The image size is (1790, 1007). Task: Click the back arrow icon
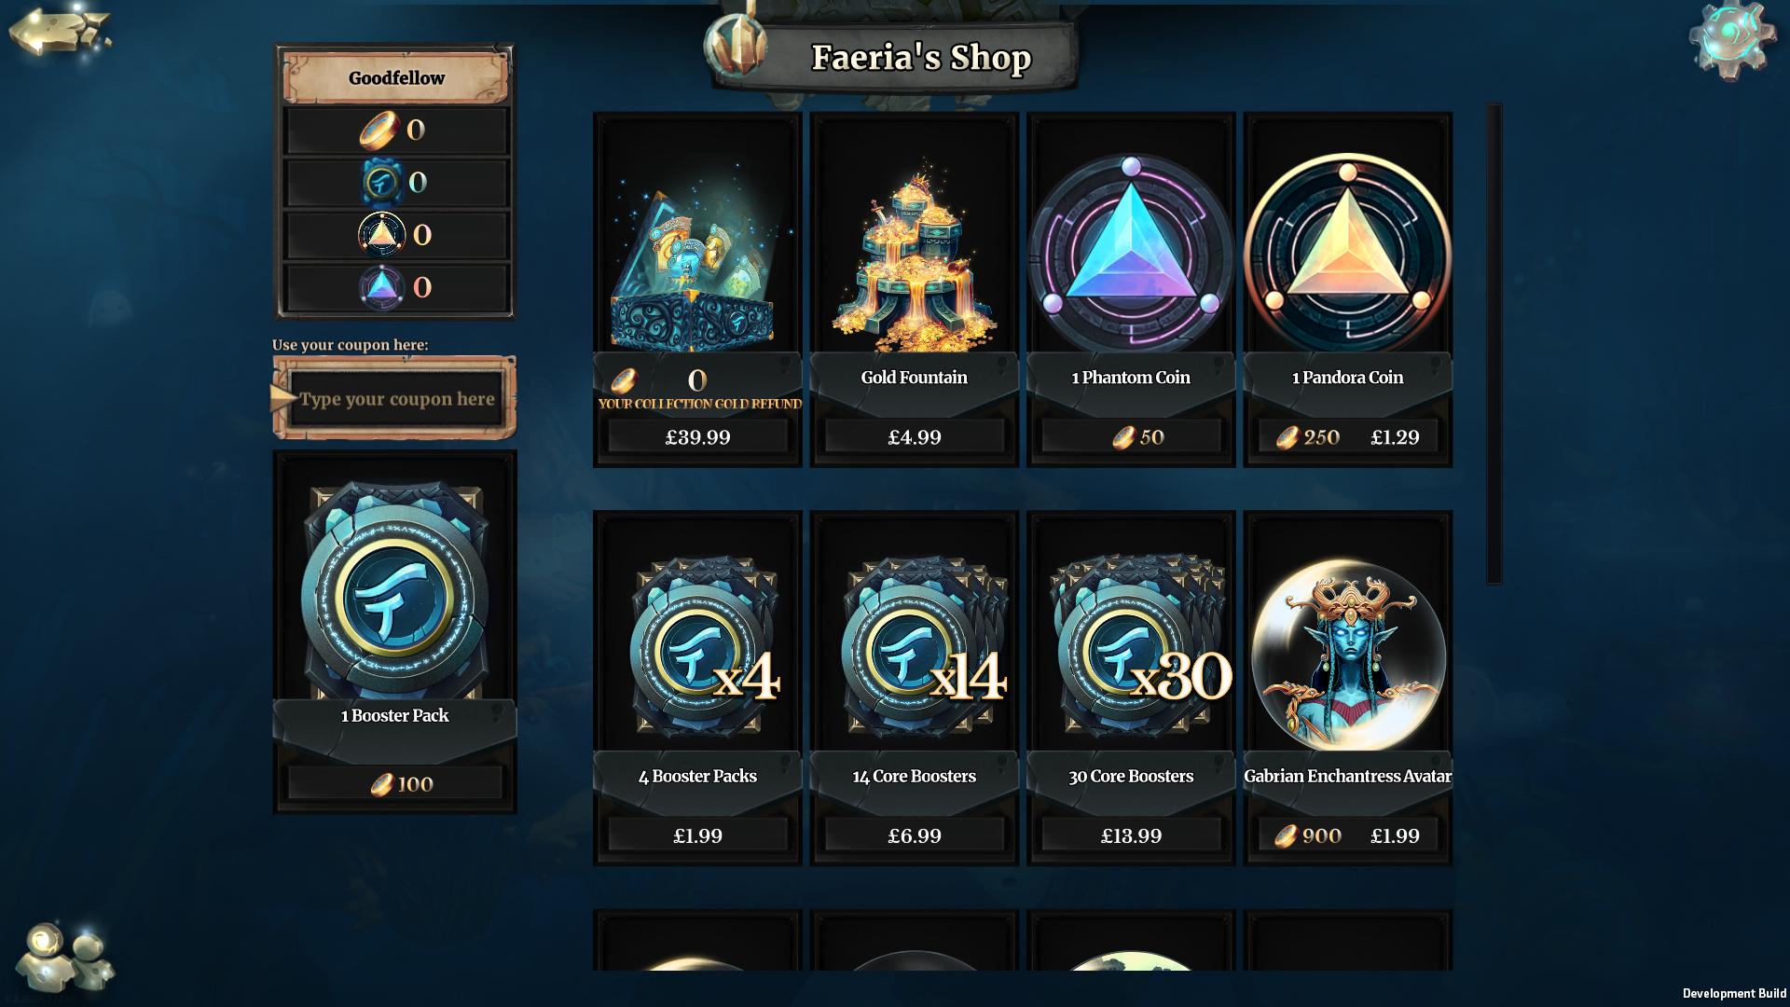point(58,33)
